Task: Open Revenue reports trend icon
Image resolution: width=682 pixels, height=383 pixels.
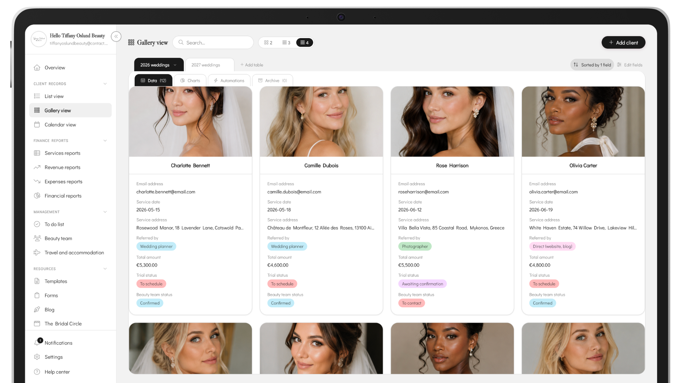Action: click(37, 167)
